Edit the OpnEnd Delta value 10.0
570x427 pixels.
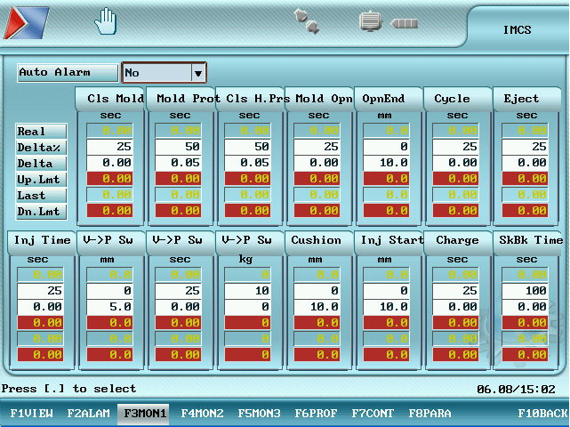click(389, 163)
